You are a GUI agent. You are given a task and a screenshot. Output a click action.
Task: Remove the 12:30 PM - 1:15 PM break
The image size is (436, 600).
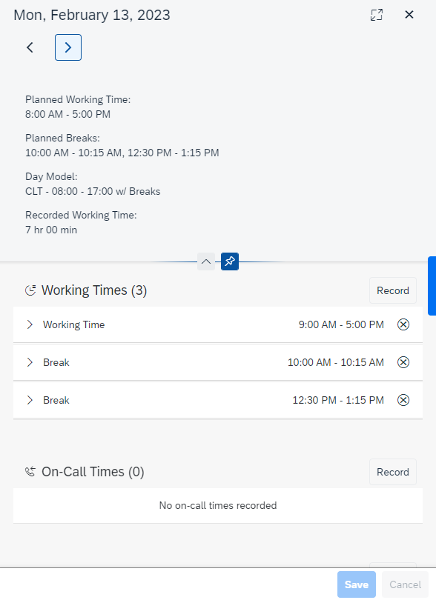point(403,400)
